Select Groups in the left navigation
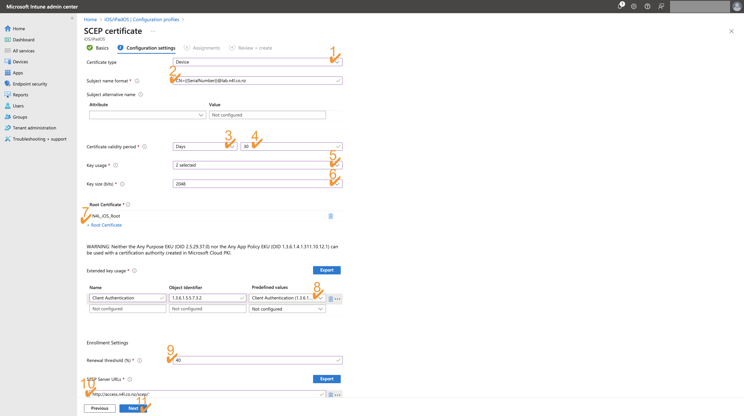The height and width of the screenshot is (416, 744). tap(20, 117)
